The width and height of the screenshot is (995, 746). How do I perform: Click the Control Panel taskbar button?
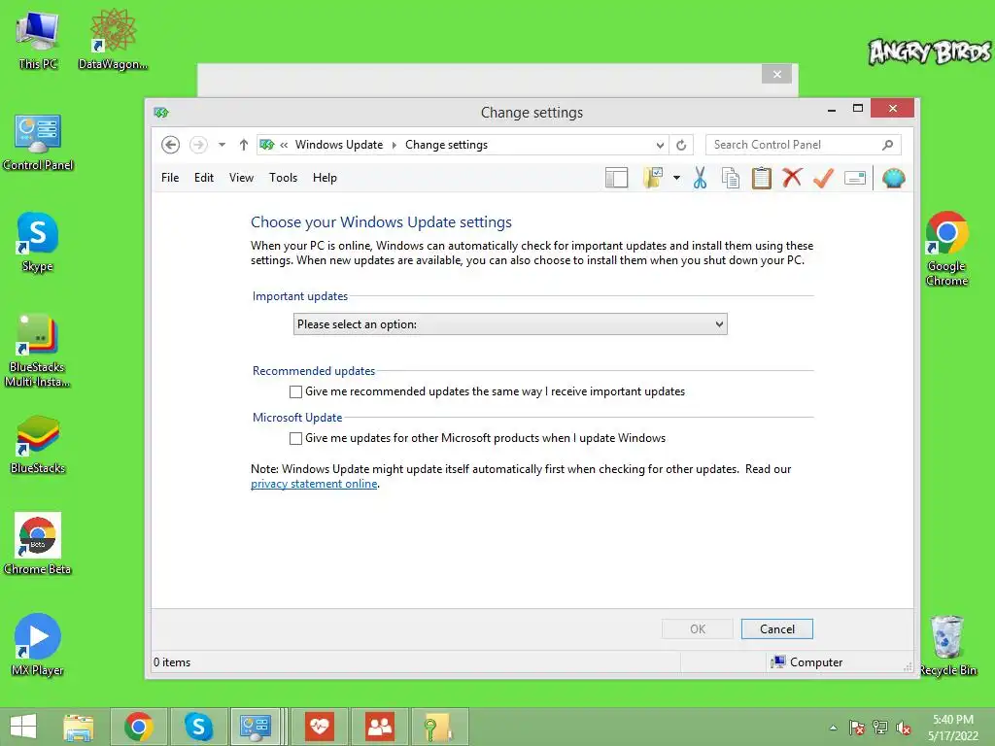pyautogui.click(x=256, y=727)
